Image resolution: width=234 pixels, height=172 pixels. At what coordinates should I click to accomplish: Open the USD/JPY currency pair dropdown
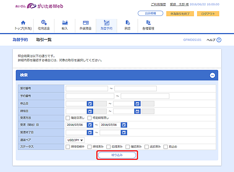75,140
